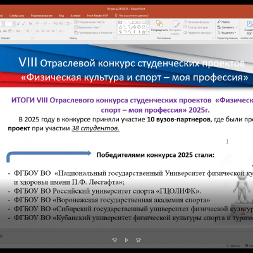Open Font (Шрифт) dialog launcher
The height and width of the screenshot is (253, 253).
point(32,39)
